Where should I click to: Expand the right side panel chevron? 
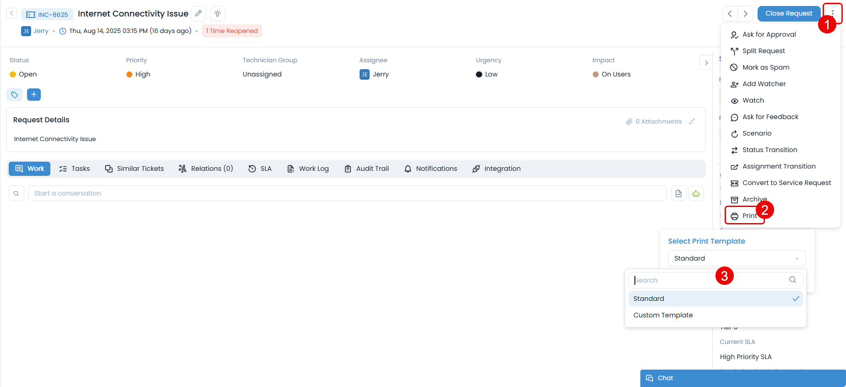[706, 63]
